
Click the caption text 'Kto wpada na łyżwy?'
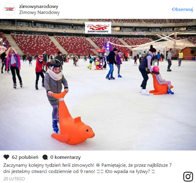point(128,171)
